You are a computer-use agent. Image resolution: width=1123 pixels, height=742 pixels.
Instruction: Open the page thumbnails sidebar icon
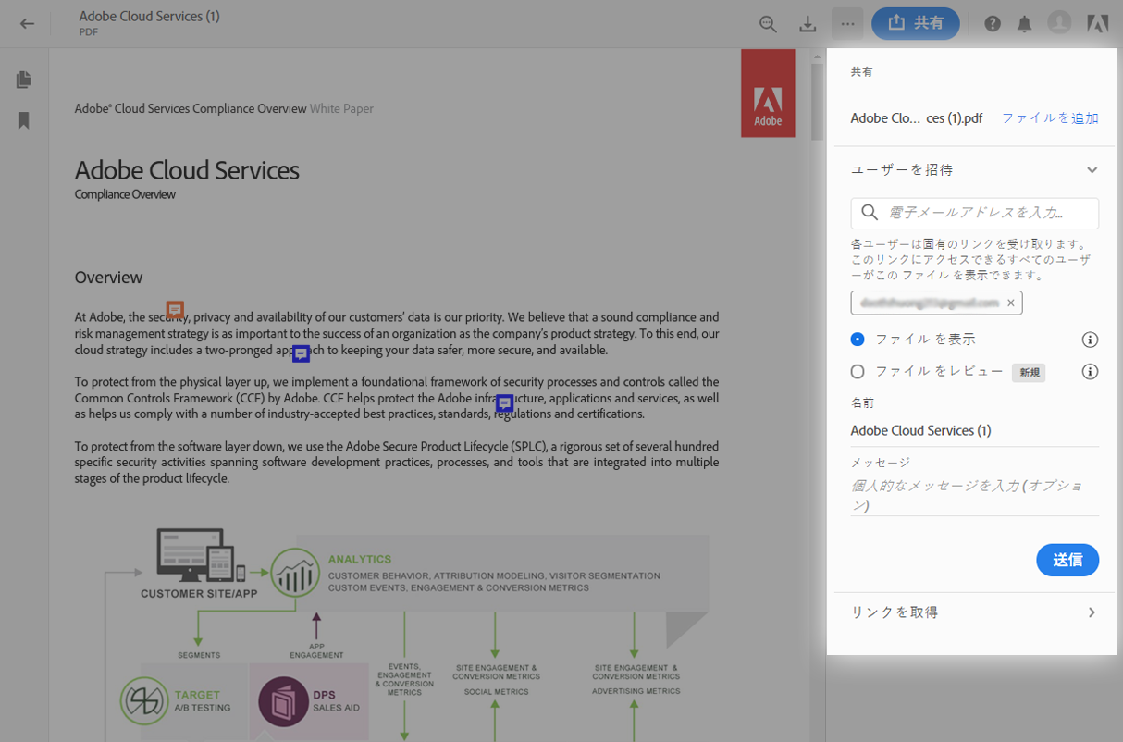[x=24, y=80]
